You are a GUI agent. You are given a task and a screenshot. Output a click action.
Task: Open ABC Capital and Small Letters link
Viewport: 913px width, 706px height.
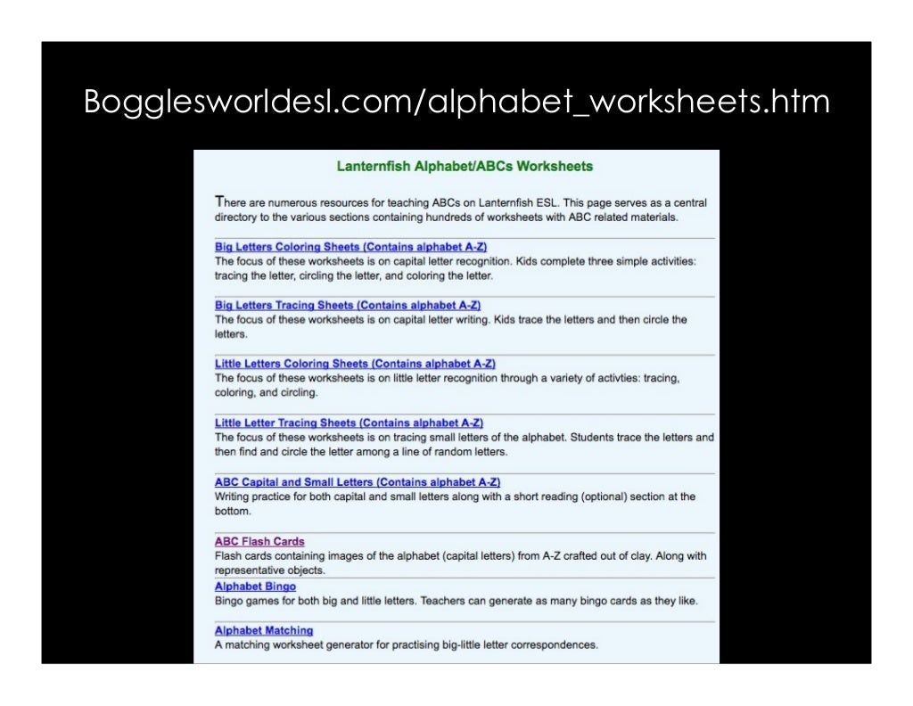358,482
